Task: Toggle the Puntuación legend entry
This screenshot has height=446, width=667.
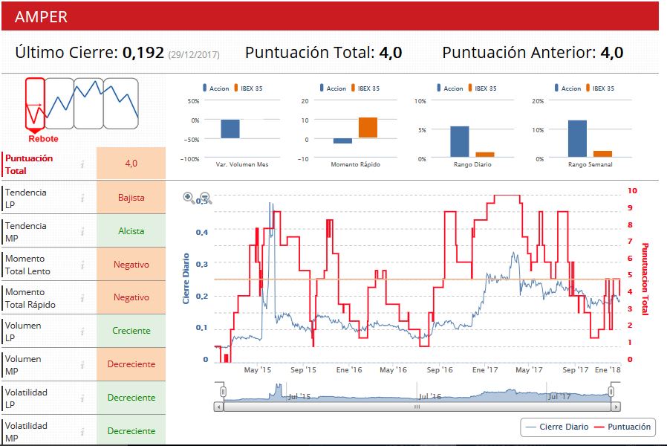Action: click(x=622, y=427)
